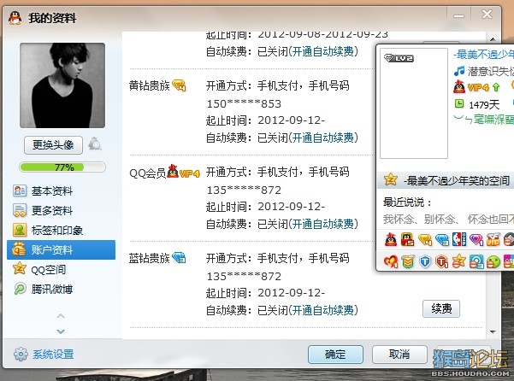Click the blue T shield icon
This screenshot has width=514, height=381.
[425, 262]
